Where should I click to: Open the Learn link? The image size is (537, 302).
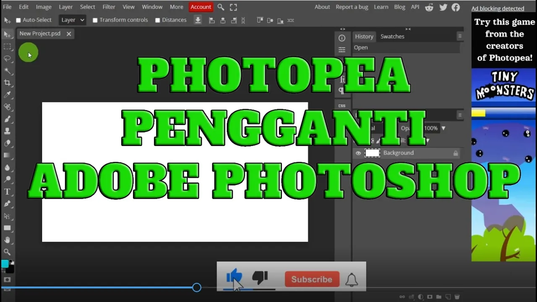pos(381,7)
